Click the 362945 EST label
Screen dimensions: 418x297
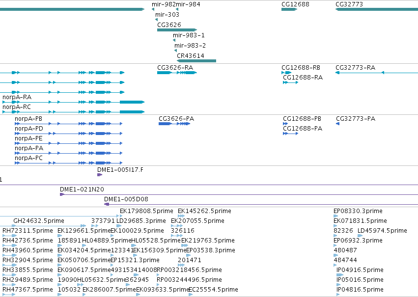137,280
